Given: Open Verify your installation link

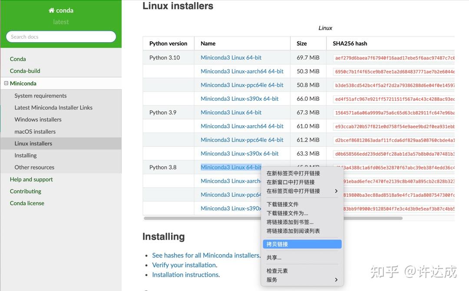Looking at the screenshot, I should click(x=184, y=265).
